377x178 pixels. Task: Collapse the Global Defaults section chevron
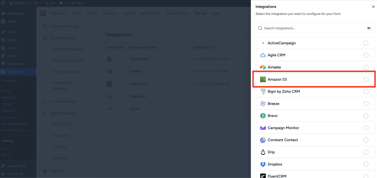pos(86,38)
